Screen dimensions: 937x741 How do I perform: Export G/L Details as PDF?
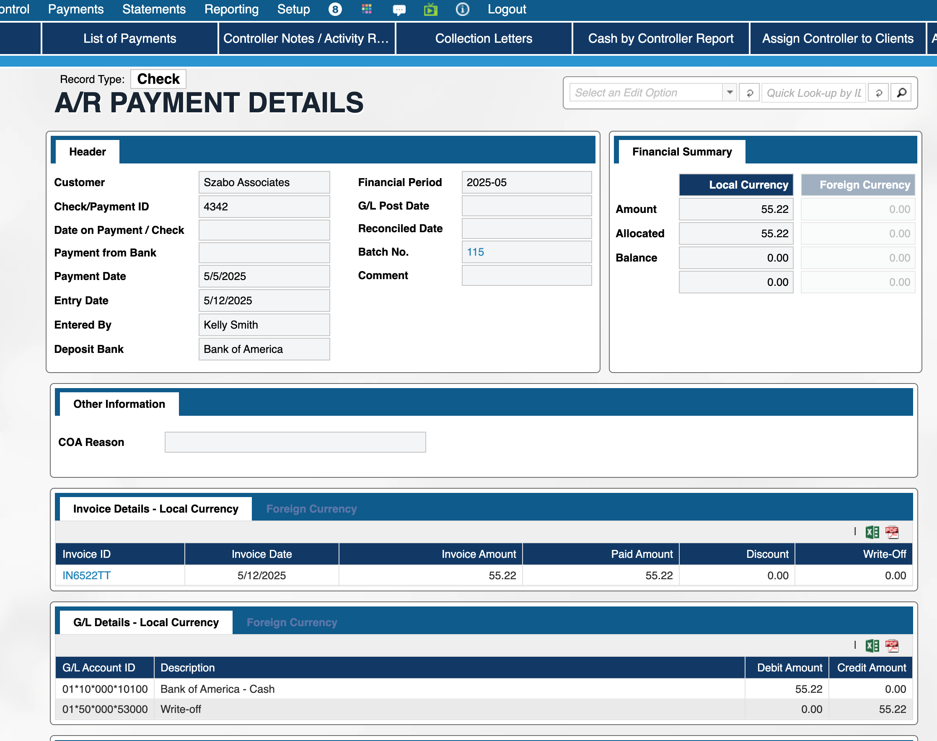(892, 645)
